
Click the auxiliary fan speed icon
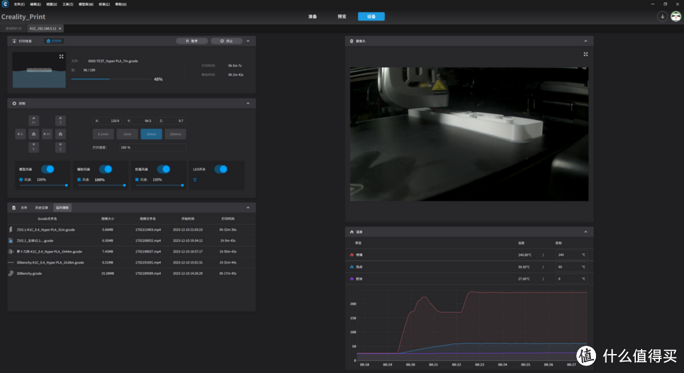[x=79, y=180]
